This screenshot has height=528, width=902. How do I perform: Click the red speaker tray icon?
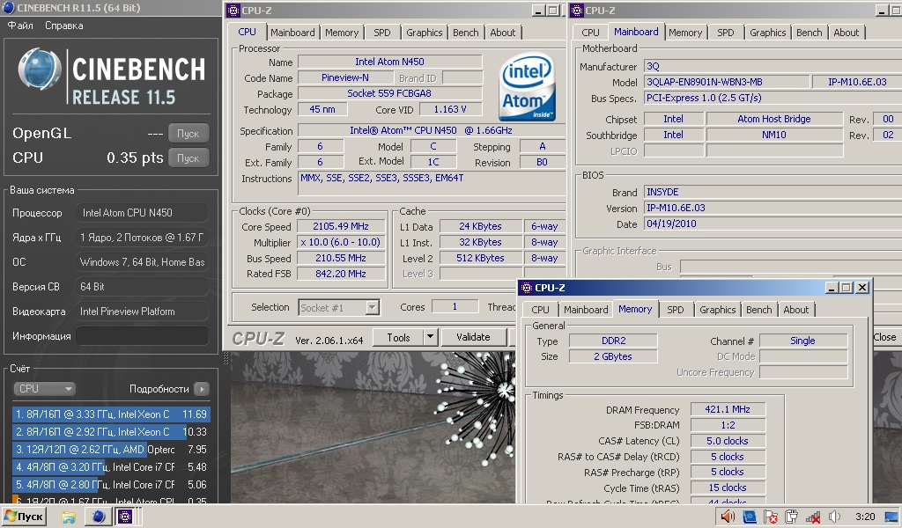(728, 517)
